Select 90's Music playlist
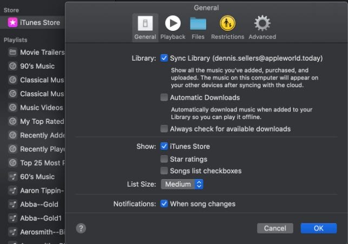Viewport: 348px width, 244px height. (x=37, y=66)
